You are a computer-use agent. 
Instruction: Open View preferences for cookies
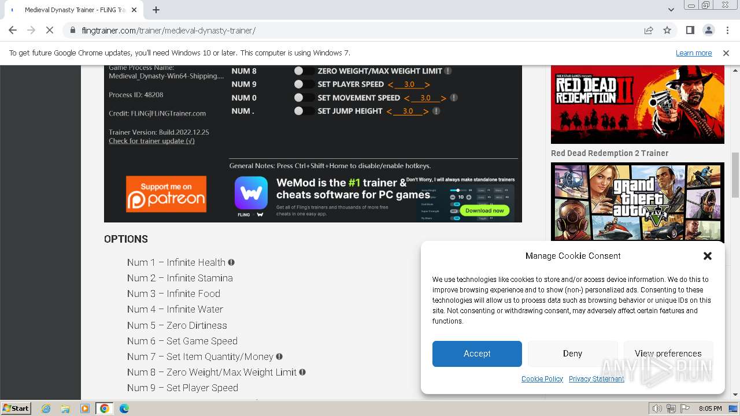point(668,354)
